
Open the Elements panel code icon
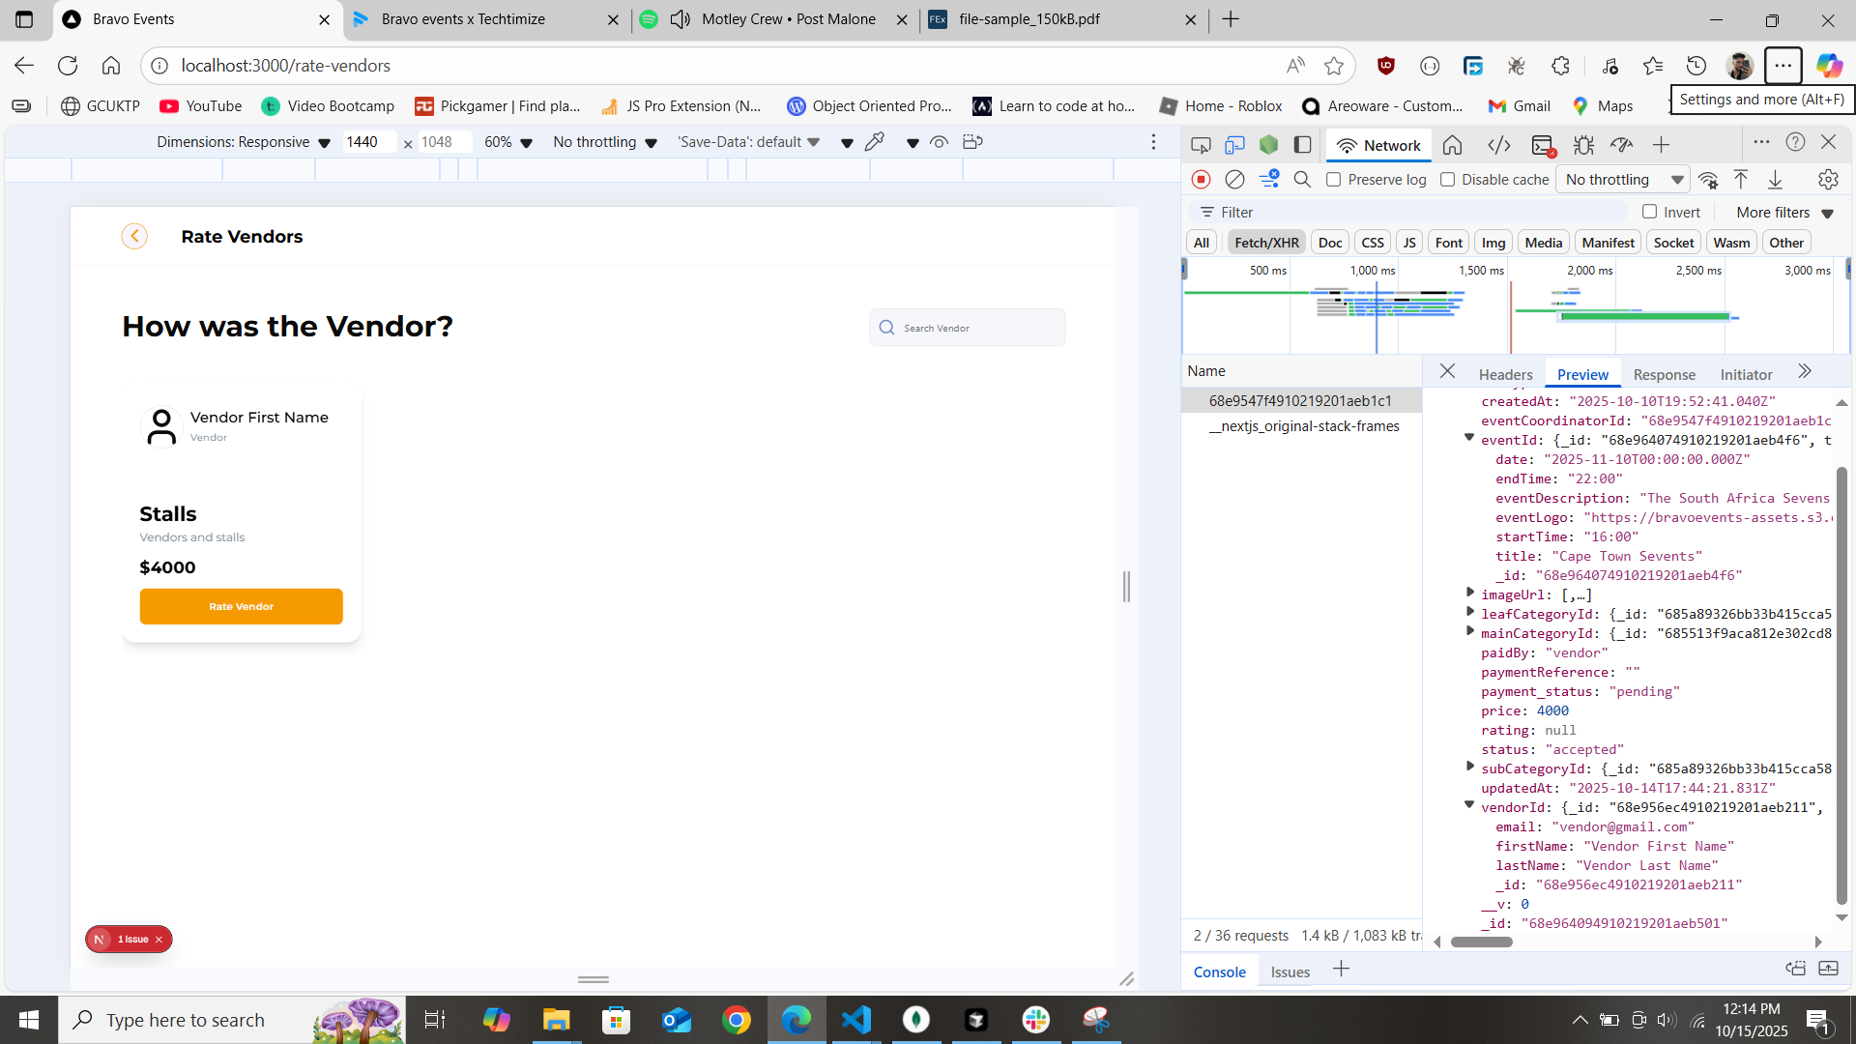[1498, 145]
